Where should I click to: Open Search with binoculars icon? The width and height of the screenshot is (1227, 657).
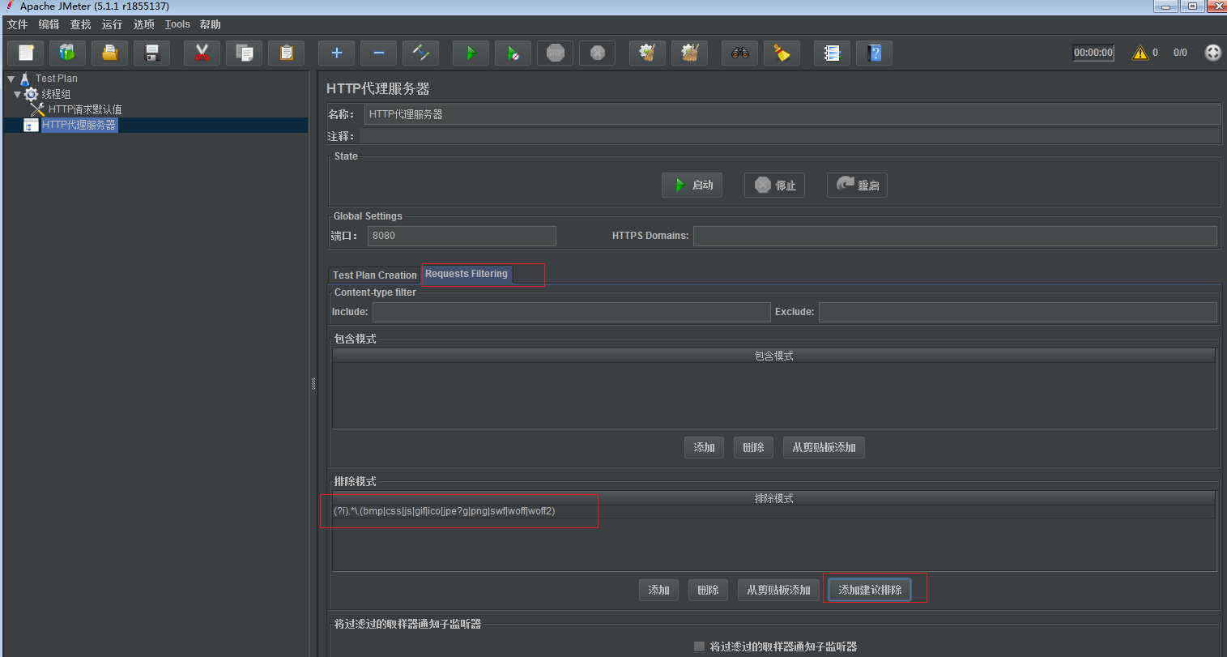click(x=740, y=53)
